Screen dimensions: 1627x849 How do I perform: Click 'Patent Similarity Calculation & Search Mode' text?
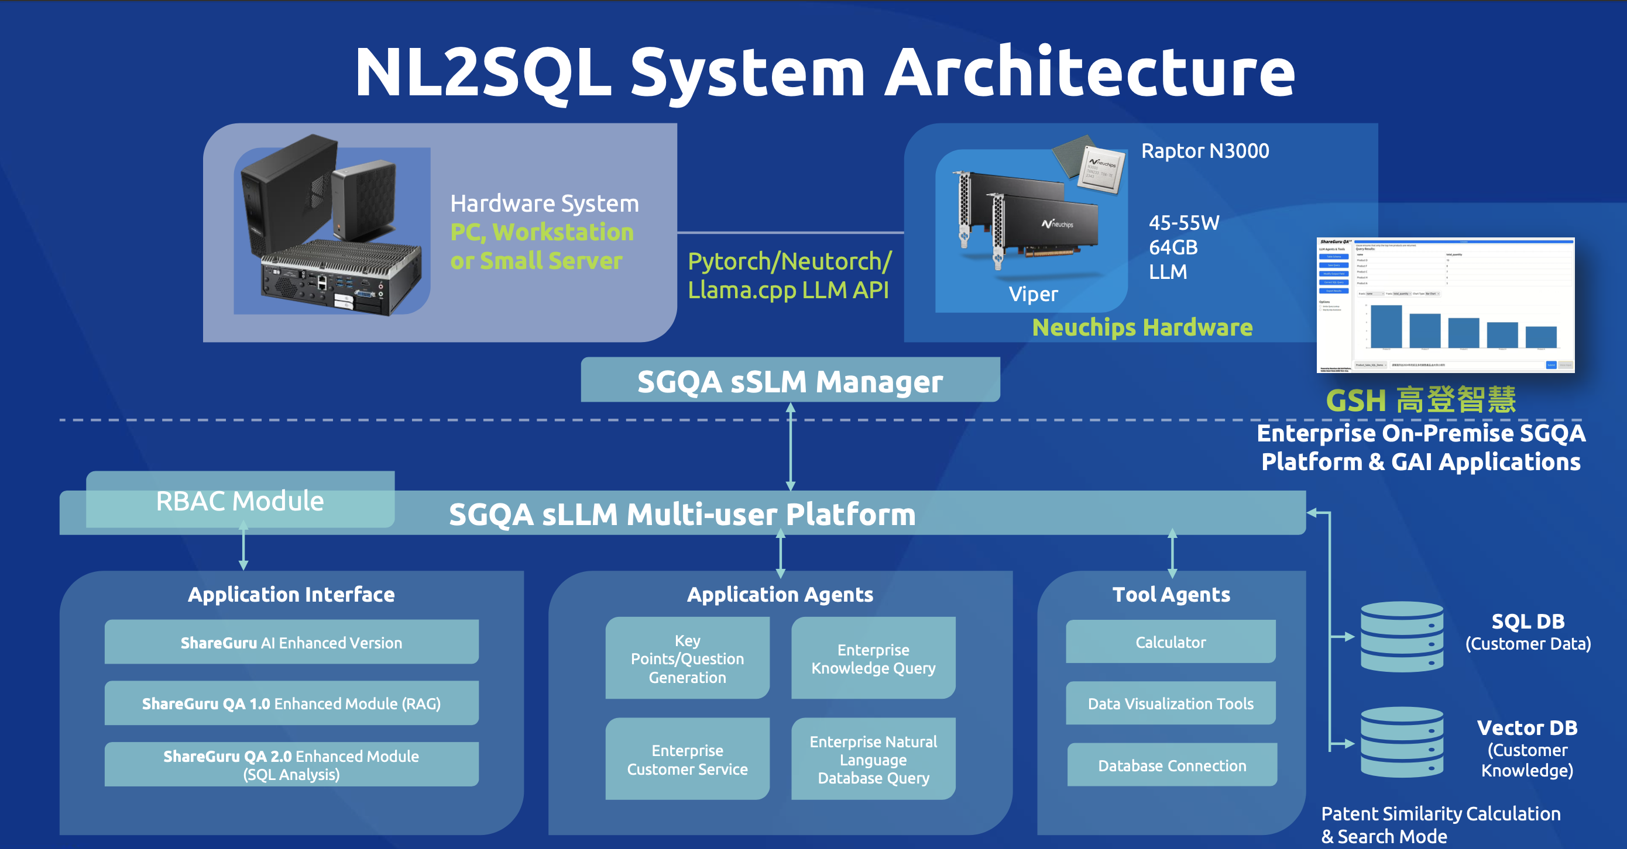(x=1441, y=824)
